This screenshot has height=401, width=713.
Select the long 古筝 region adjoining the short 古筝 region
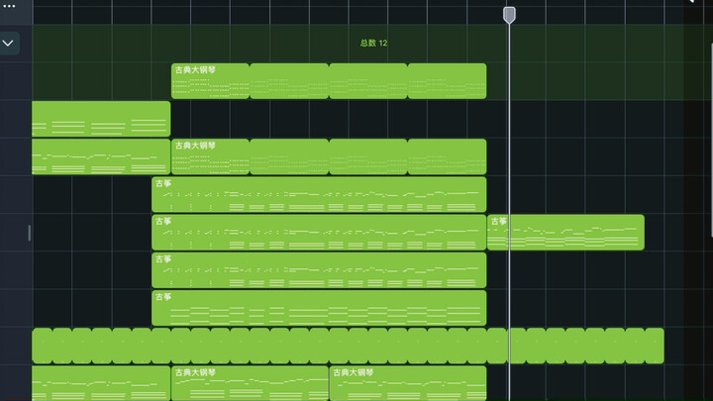[x=319, y=233]
